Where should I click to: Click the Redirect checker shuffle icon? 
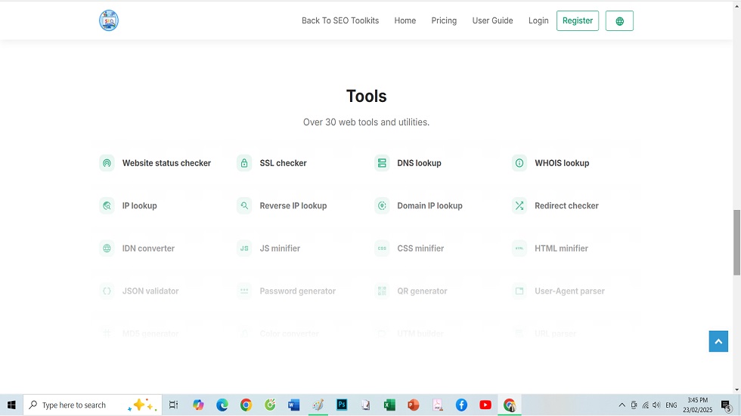coord(519,205)
